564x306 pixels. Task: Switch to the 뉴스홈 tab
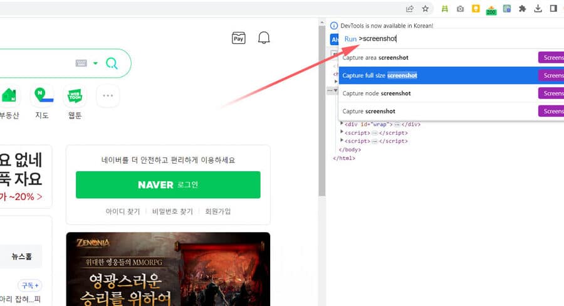[21, 256]
